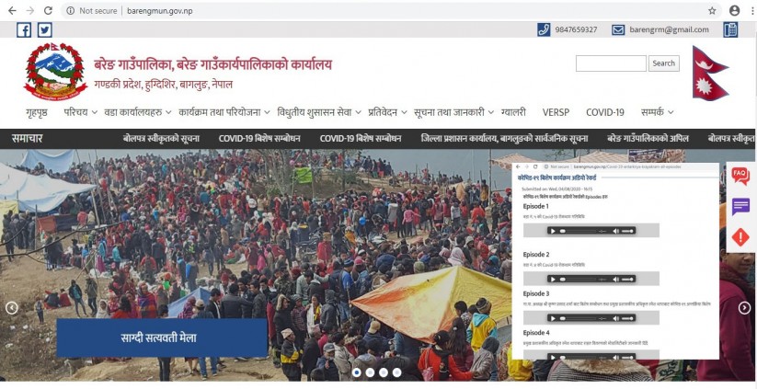Open the VERSP menu item

point(556,112)
